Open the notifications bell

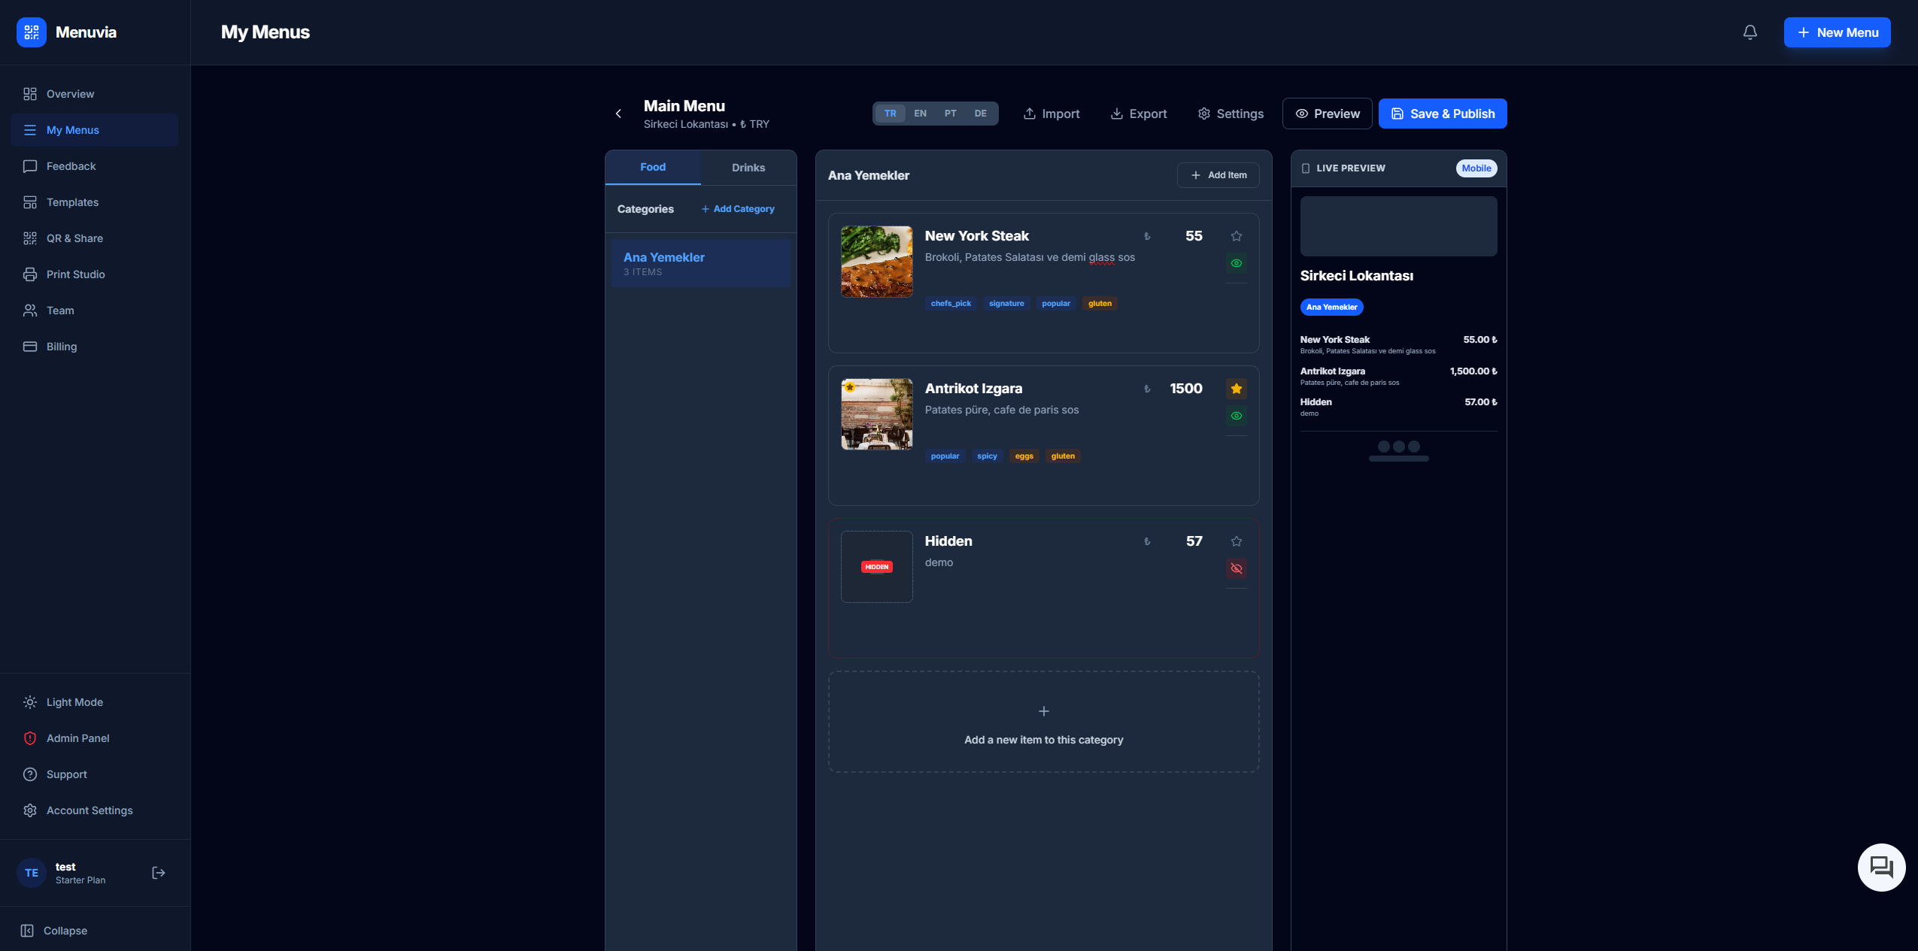click(x=1749, y=32)
